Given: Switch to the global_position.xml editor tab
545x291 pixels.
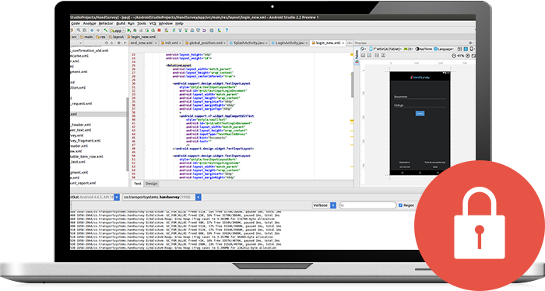Looking at the screenshot, I should [x=205, y=43].
